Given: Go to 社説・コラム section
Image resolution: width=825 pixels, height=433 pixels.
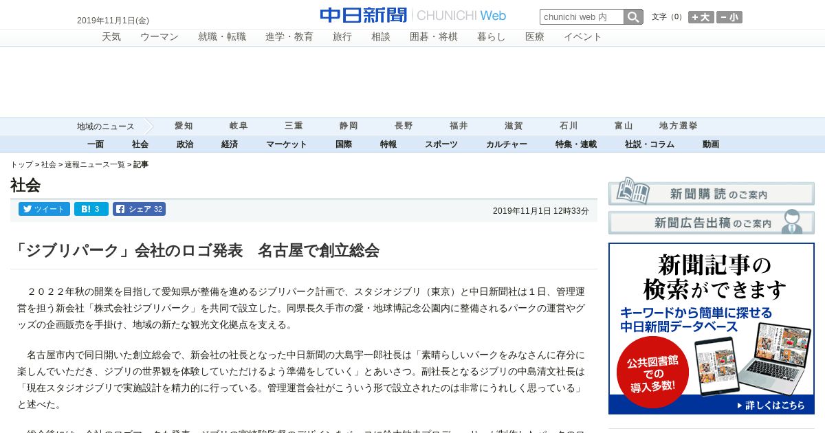Looking at the screenshot, I should pyautogui.click(x=650, y=144).
